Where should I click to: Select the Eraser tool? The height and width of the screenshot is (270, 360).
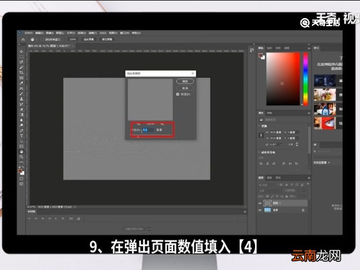tap(21, 110)
